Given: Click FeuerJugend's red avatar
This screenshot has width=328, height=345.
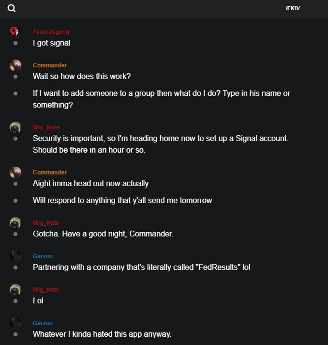Looking at the screenshot, I should 15,32.
